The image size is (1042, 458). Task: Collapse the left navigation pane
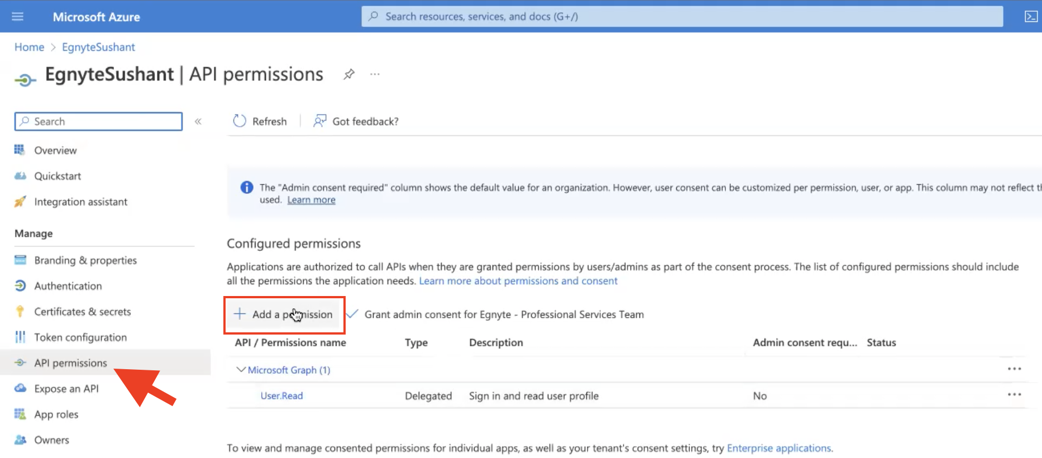click(x=198, y=121)
